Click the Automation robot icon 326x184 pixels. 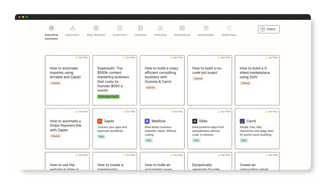coord(72,28)
